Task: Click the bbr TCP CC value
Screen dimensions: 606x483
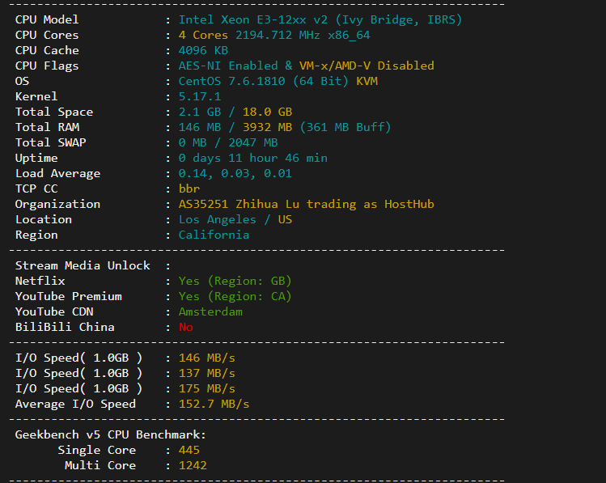Action: (x=189, y=189)
